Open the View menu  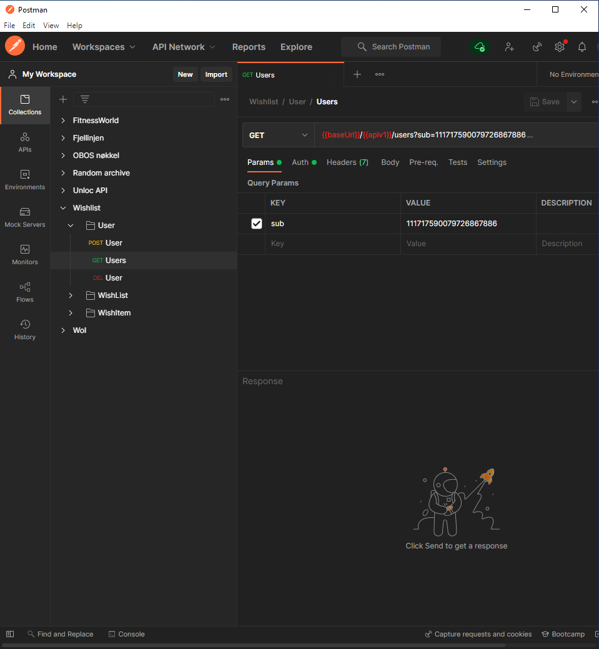point(51,26)
